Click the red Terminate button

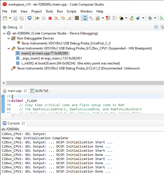click(x=50, y=18)
